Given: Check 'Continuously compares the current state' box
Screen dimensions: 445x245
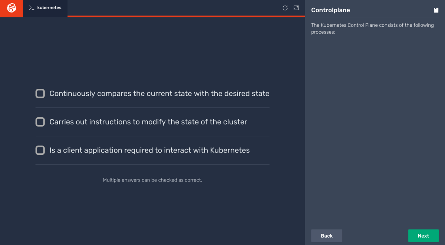Looking at the screenshot, I should coord(40,94).
